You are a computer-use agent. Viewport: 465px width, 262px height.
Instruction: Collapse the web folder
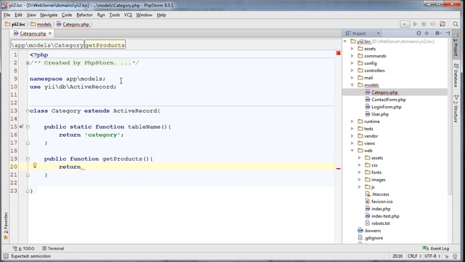(352, 151)
